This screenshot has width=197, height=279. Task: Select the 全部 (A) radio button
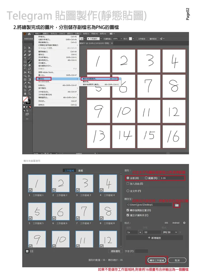coord(128,178)
